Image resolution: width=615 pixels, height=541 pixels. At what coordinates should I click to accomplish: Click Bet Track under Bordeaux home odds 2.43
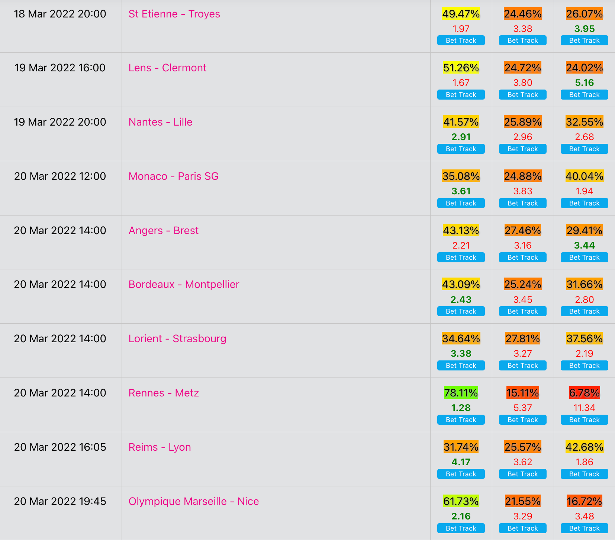tap(461, 311)
